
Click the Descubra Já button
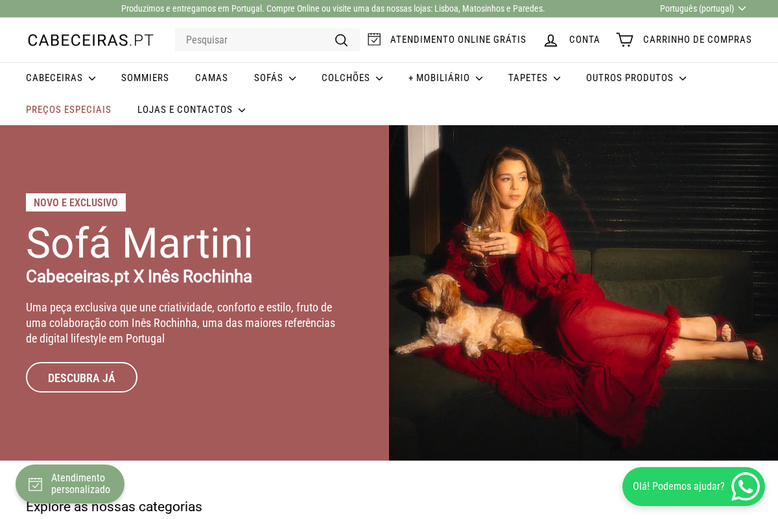82,378
